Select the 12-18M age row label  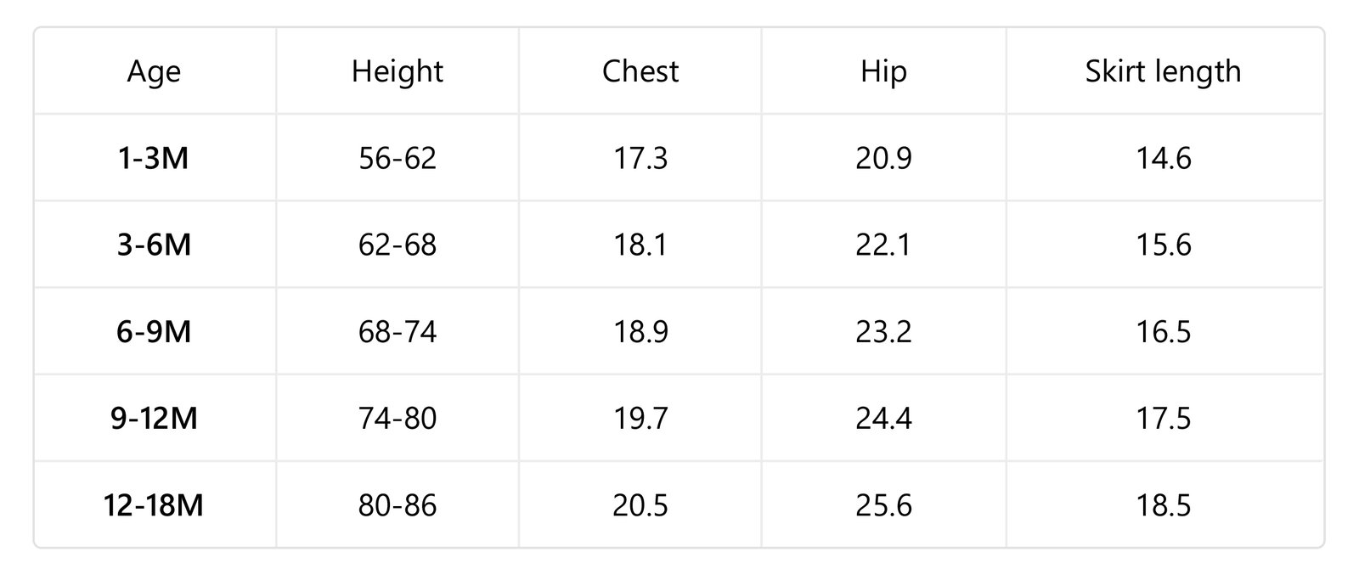154,505
